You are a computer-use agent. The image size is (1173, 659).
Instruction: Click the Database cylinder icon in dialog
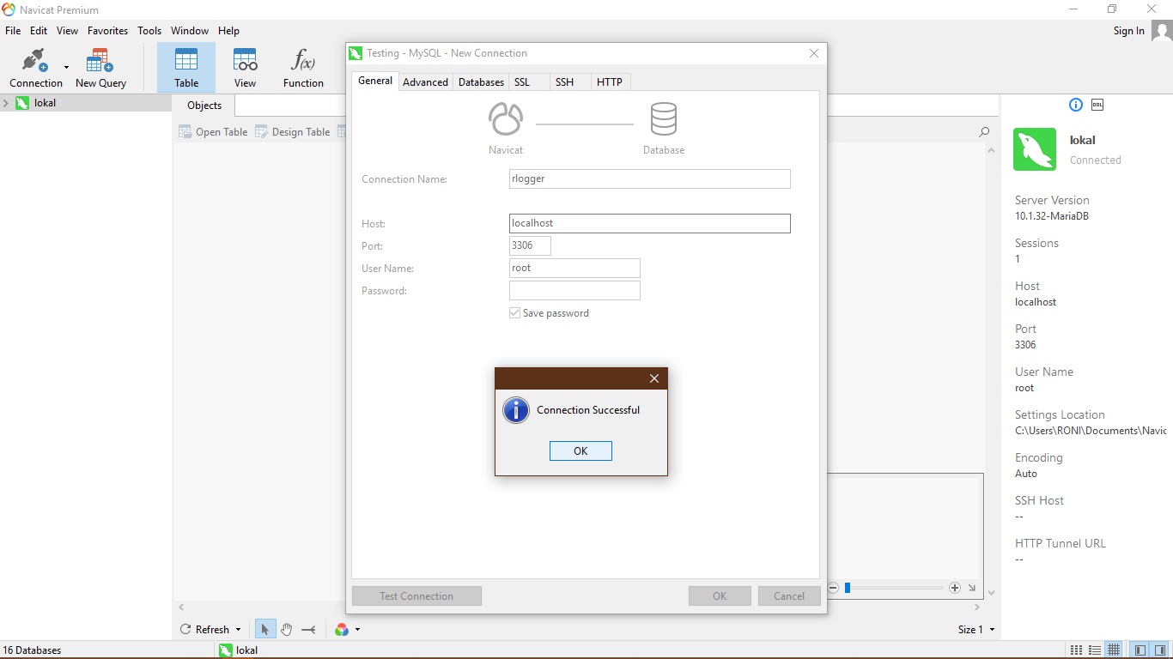(664, 119)
